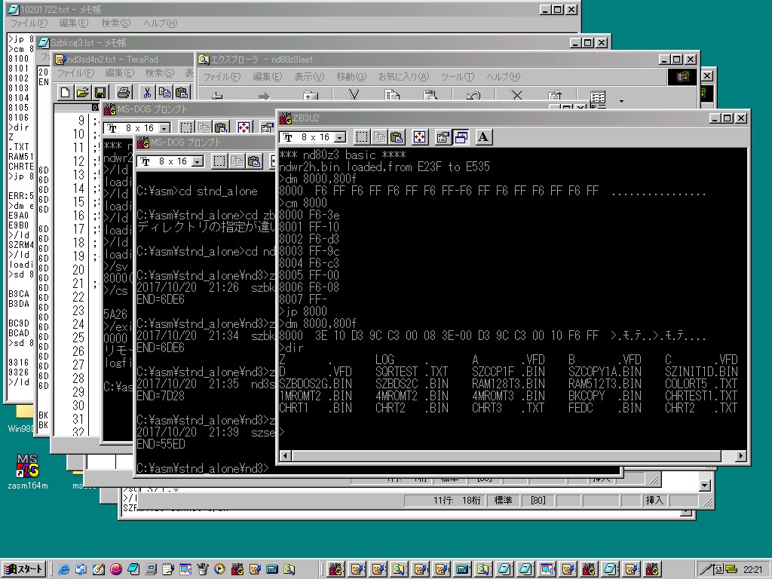Click Views icon in Explorer toolbar
This screenshot has width=772, height=579.
click(598, 97)
